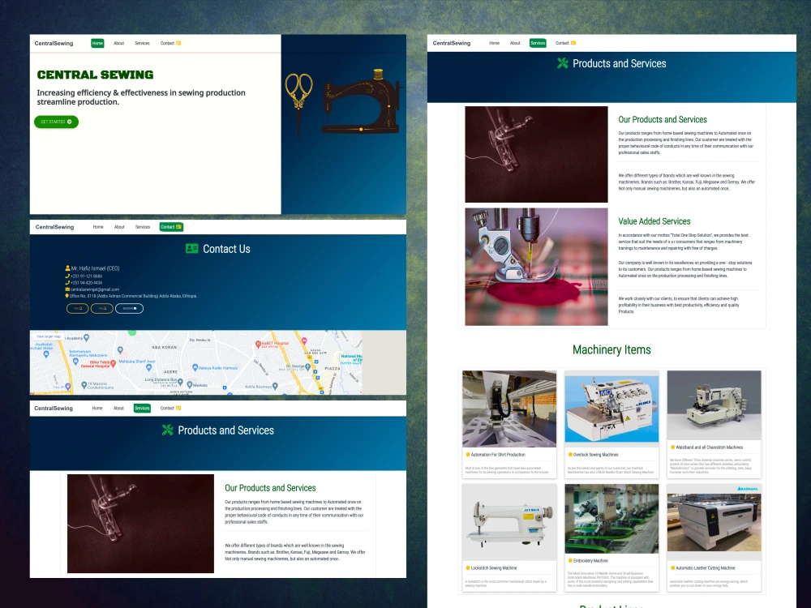The width and height of the screenshot is (811, 608).
Task: Open the Overlock Sewing Machines card image
Action: (x=611, y=409)
